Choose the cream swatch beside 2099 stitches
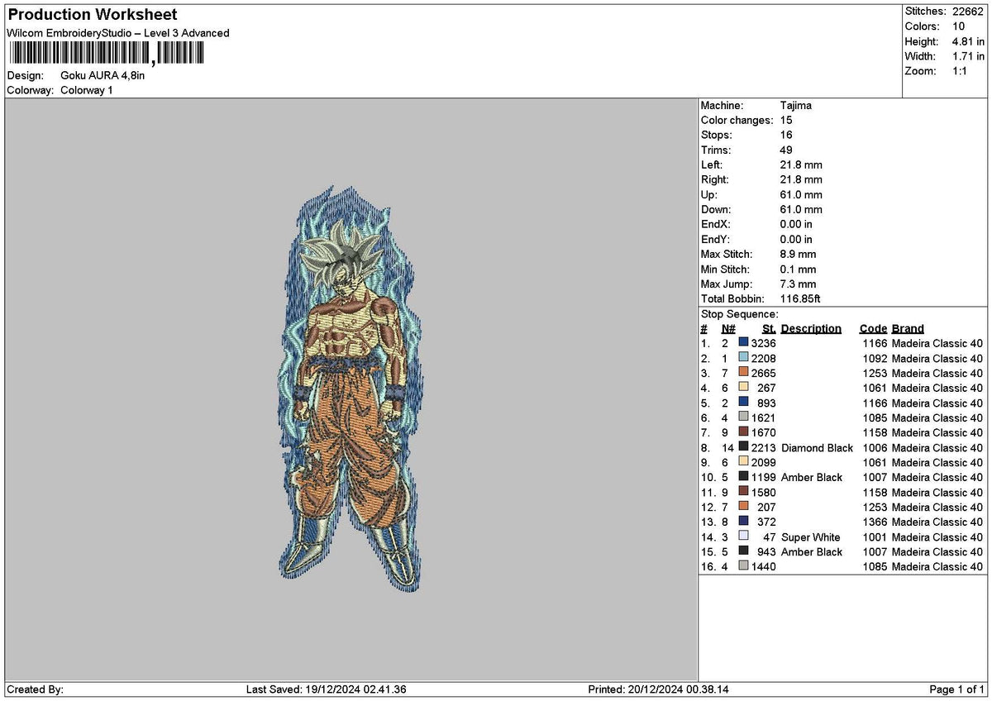 [x=743, y=461]
